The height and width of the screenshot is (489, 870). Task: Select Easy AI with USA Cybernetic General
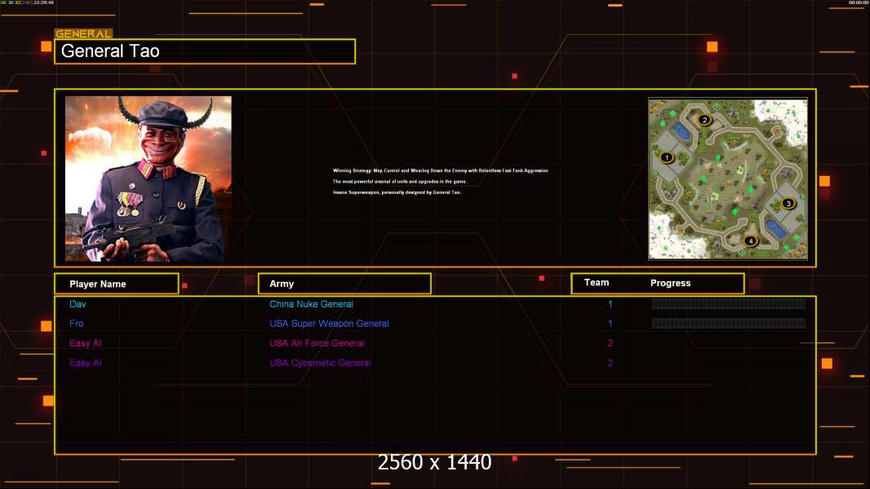click(86, 363)
